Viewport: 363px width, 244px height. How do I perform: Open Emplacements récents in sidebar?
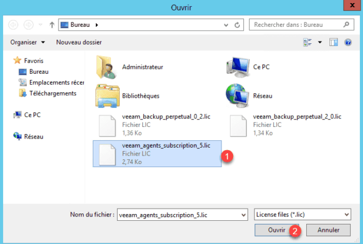51,82
